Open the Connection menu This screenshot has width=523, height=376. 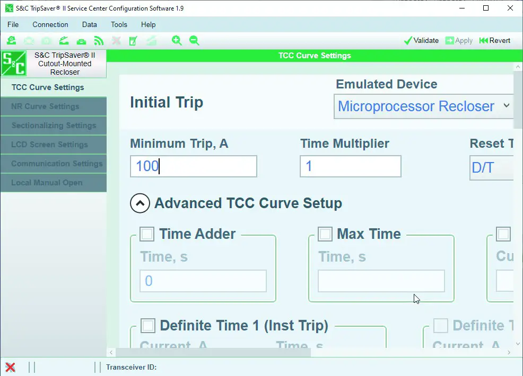pos(50,25)
